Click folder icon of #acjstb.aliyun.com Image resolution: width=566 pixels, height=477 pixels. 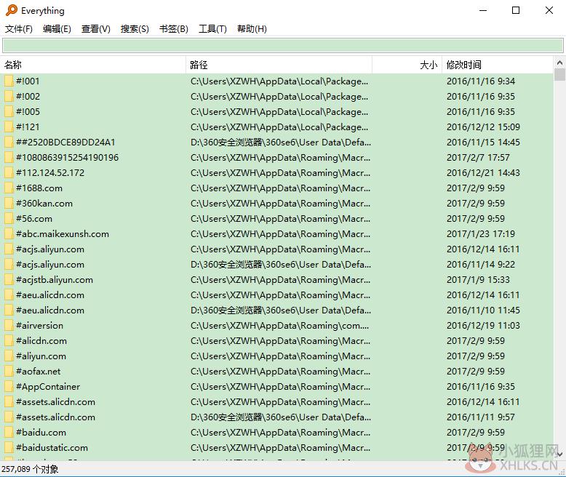[9, 280]
